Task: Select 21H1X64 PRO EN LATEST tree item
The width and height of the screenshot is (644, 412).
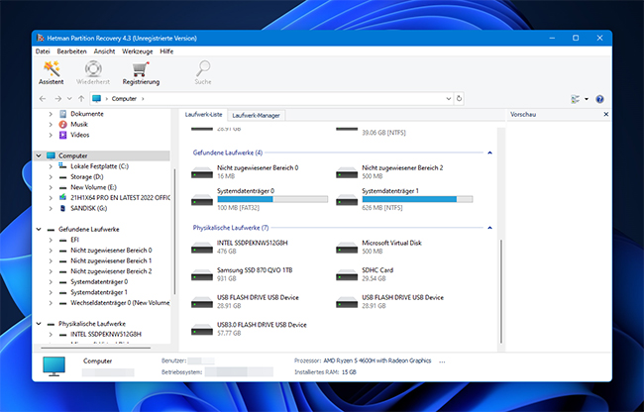Action: point(120,198)
